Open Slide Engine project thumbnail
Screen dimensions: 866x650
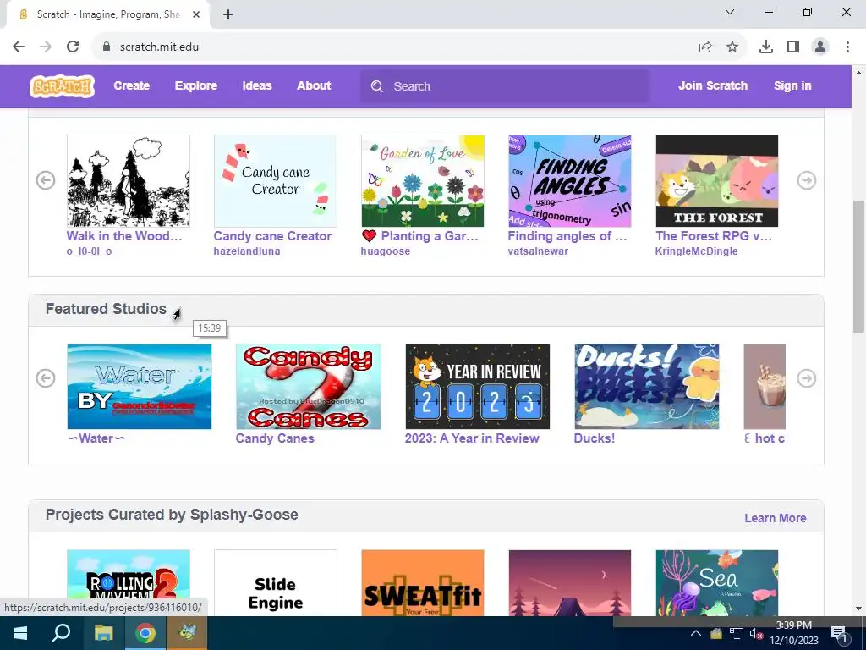click(x=276, y=582)
